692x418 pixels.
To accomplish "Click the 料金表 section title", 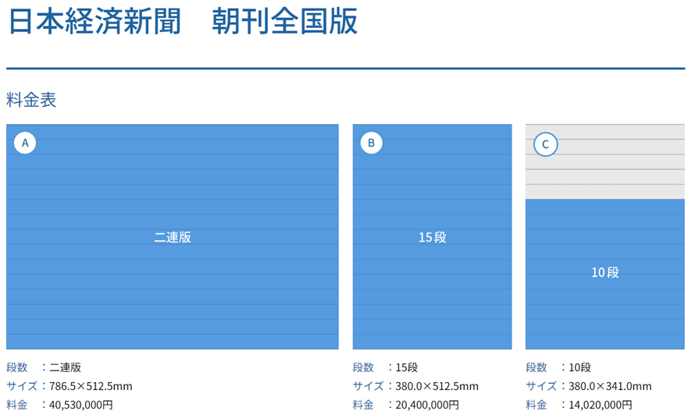I will pos(31,100).
